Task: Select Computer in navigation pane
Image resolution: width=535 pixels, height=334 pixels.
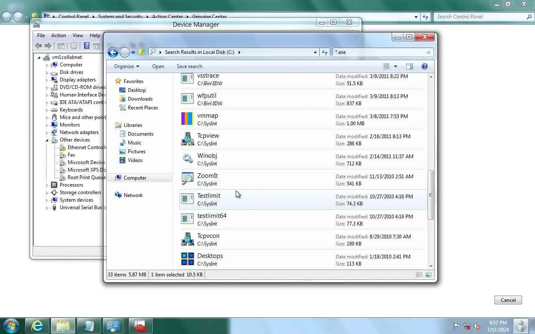Action: click(139, 178)
